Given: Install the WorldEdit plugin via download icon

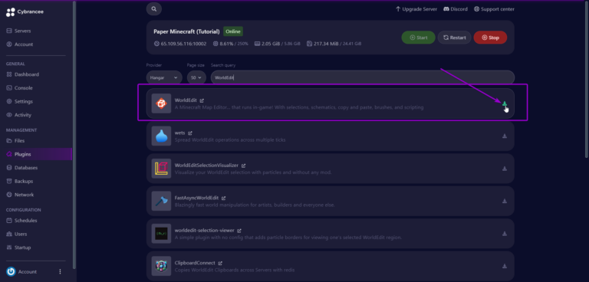Looking at the screenshot, I should tap(505, 103).
